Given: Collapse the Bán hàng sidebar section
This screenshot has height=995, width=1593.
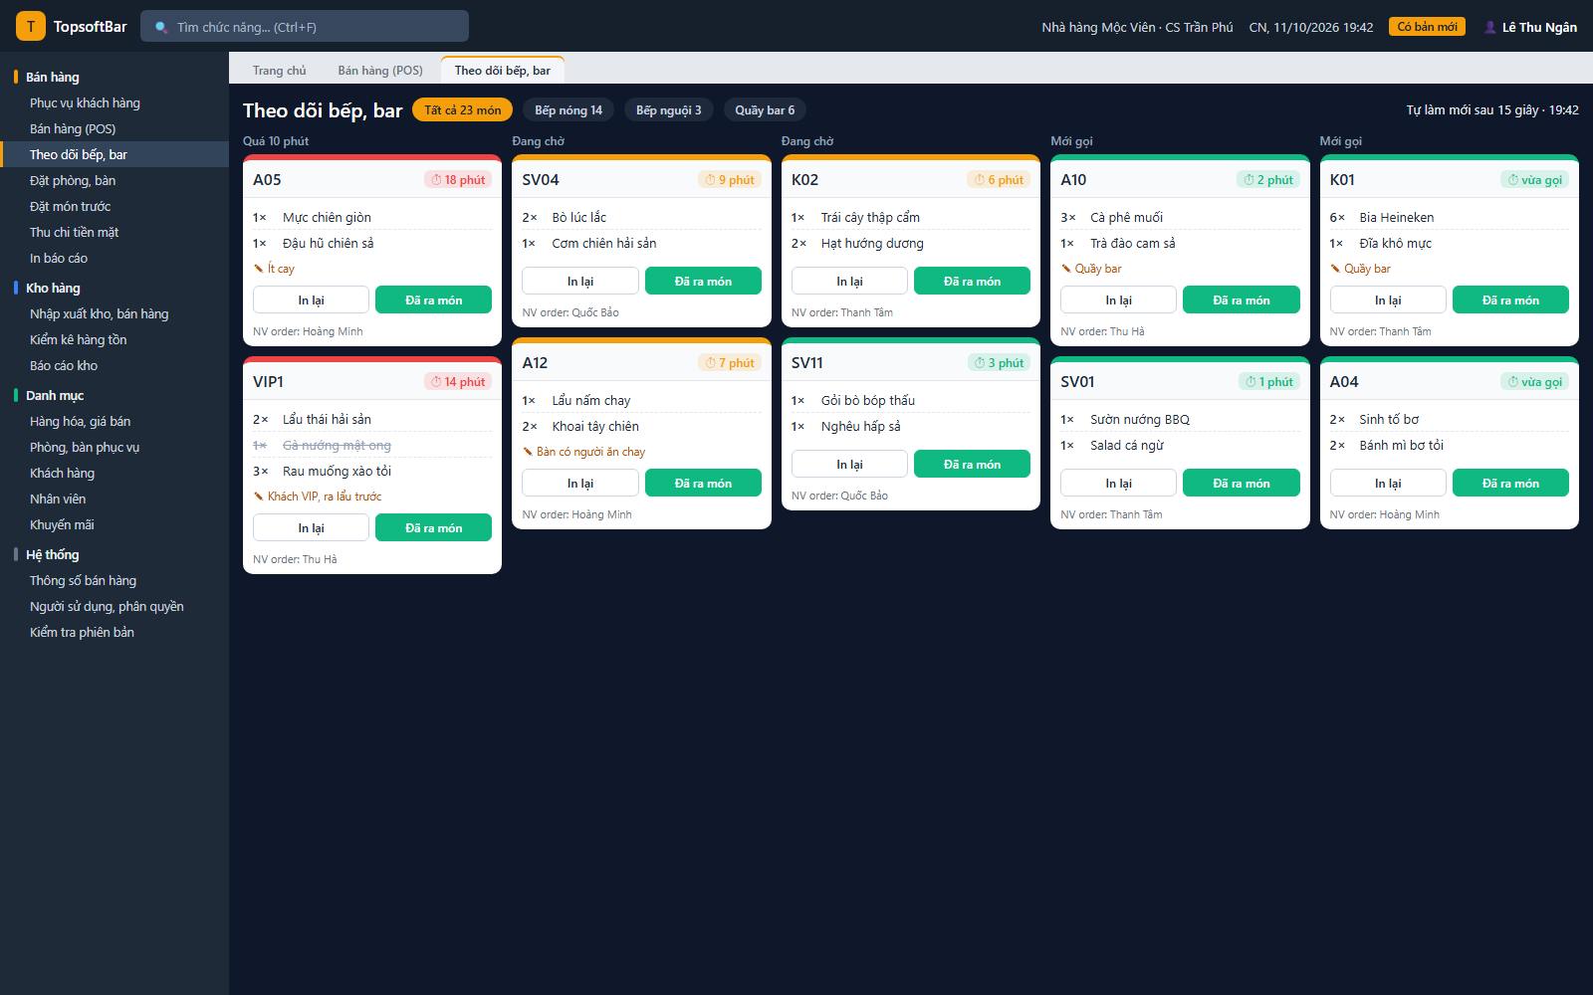Looking at the screenshot, I should pyautogui.click(x=53, y=77).
